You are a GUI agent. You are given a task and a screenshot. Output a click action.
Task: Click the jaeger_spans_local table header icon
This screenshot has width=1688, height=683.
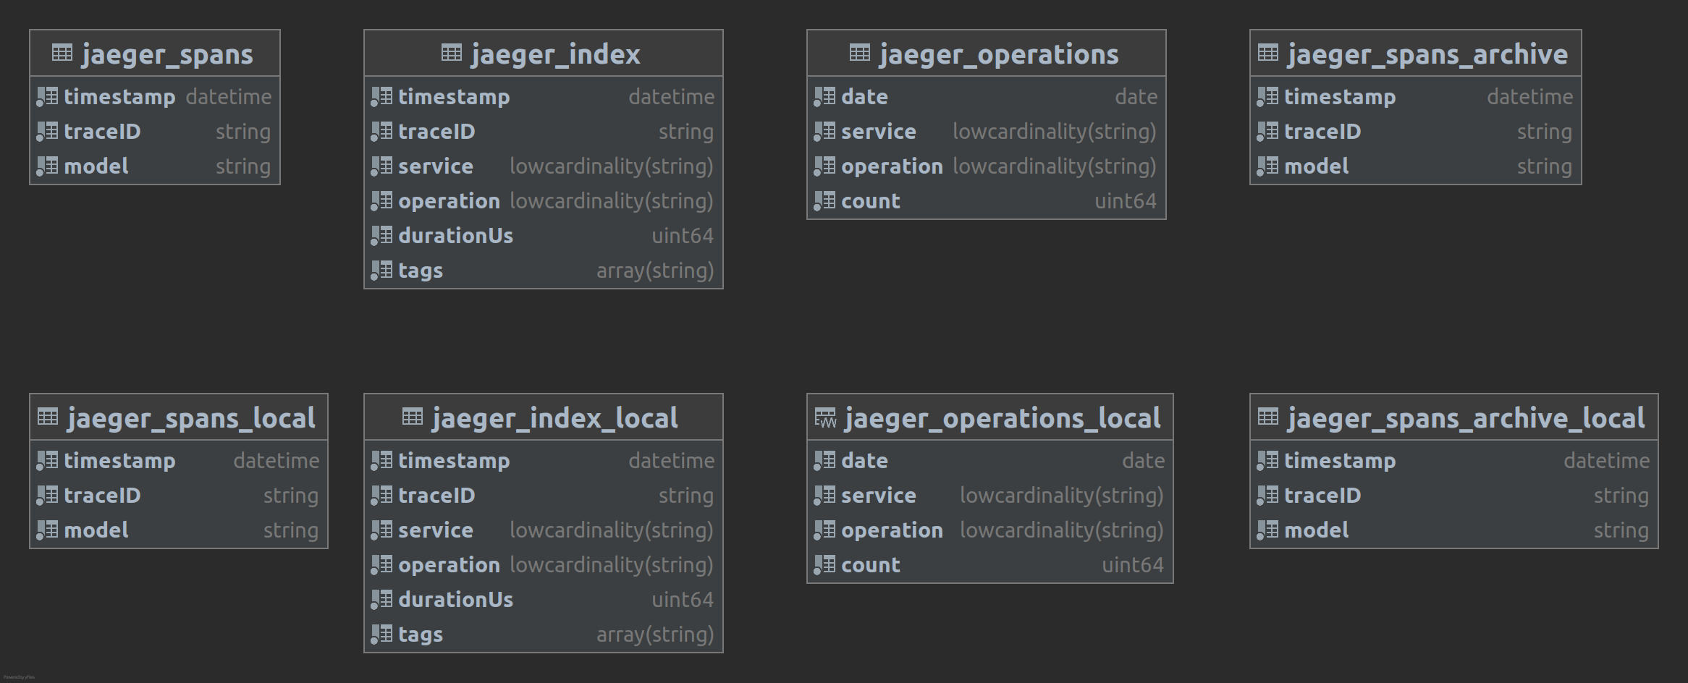pos(48,417)
